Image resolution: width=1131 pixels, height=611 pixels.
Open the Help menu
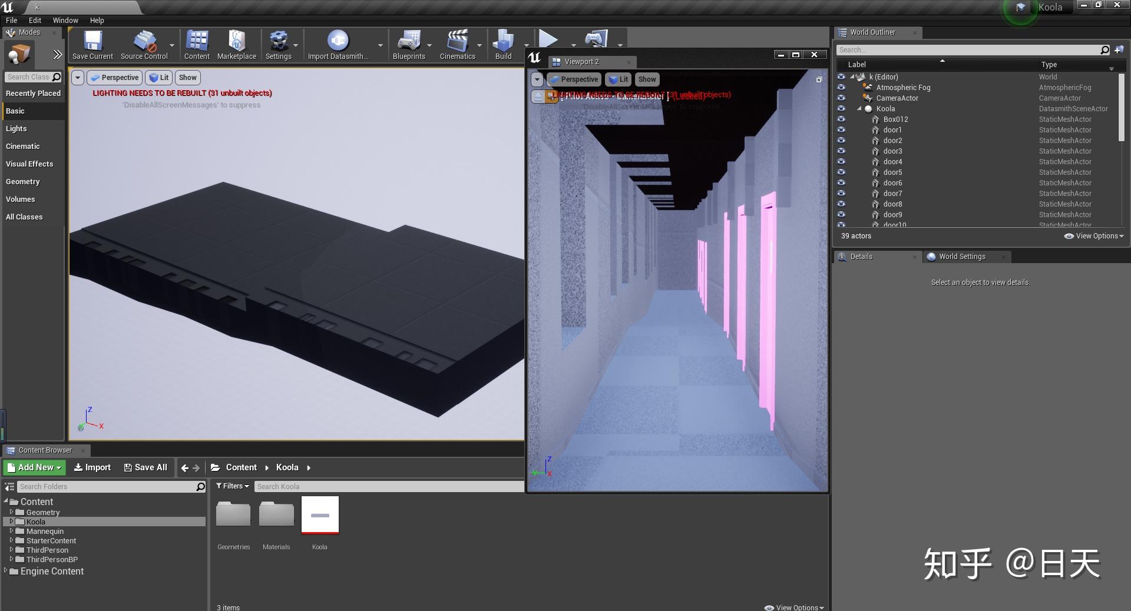click(97, 20)
